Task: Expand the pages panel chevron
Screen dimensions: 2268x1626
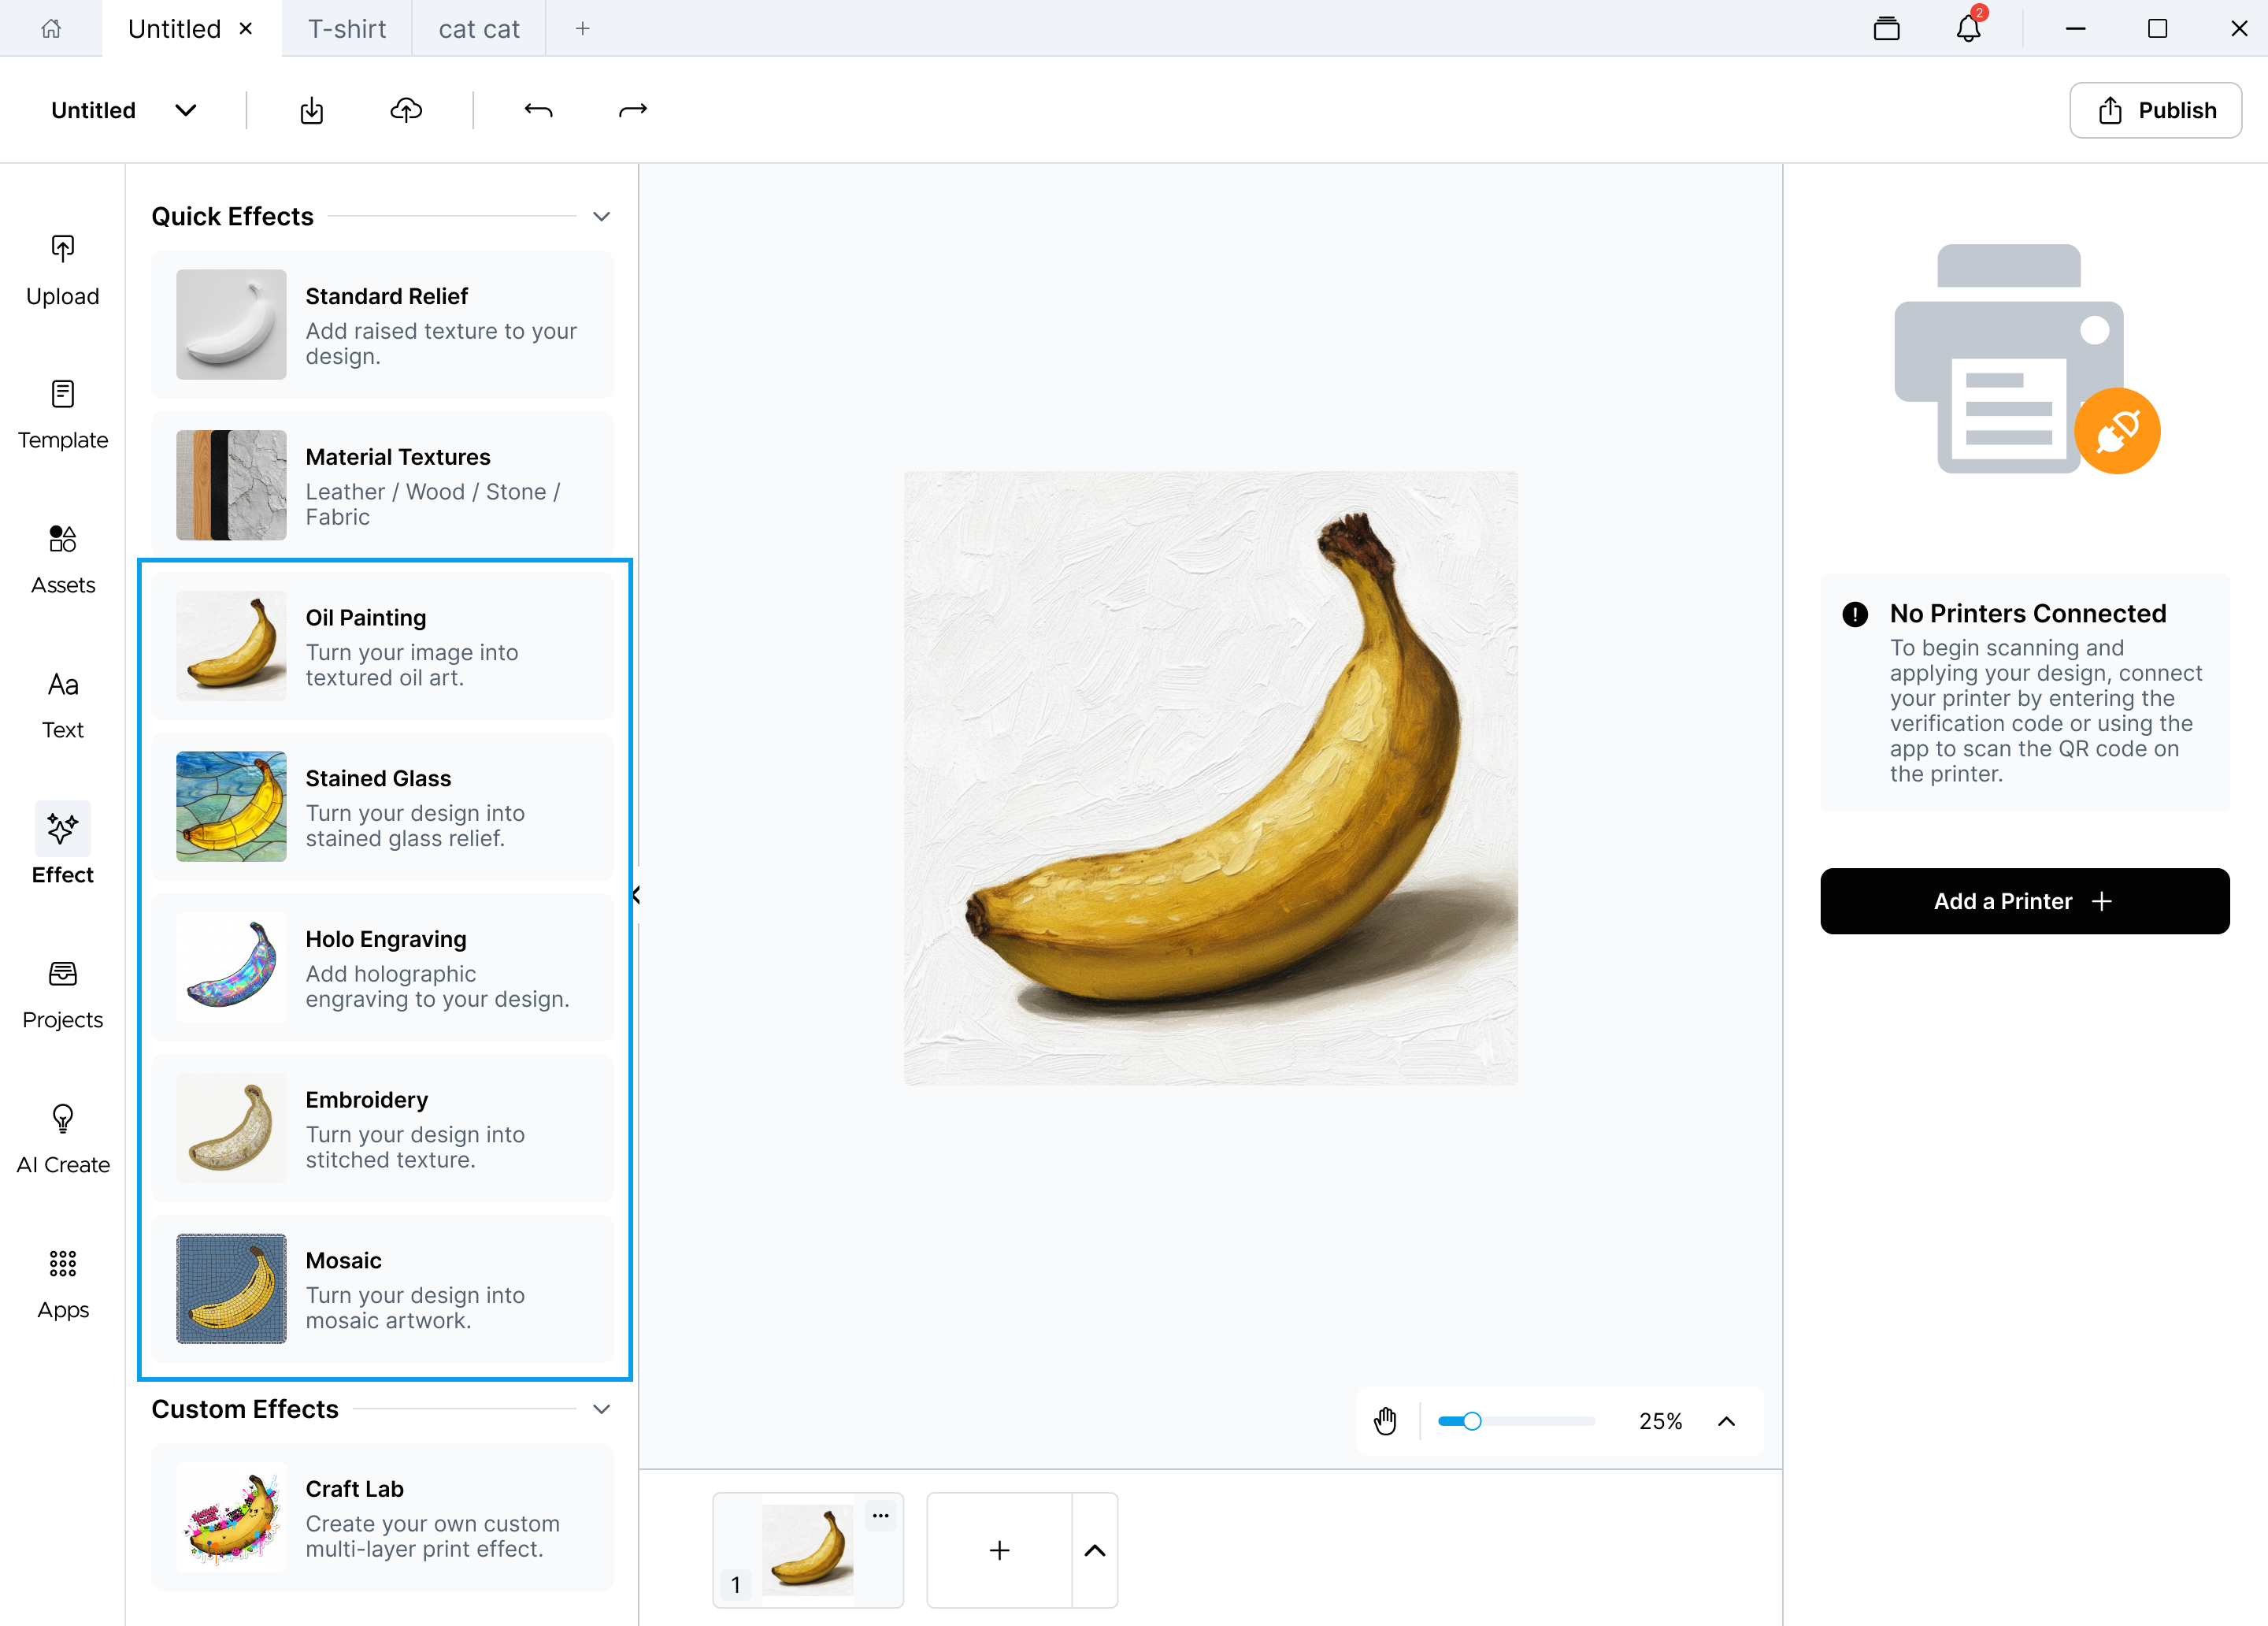Action: [x=1095, y=1550]
